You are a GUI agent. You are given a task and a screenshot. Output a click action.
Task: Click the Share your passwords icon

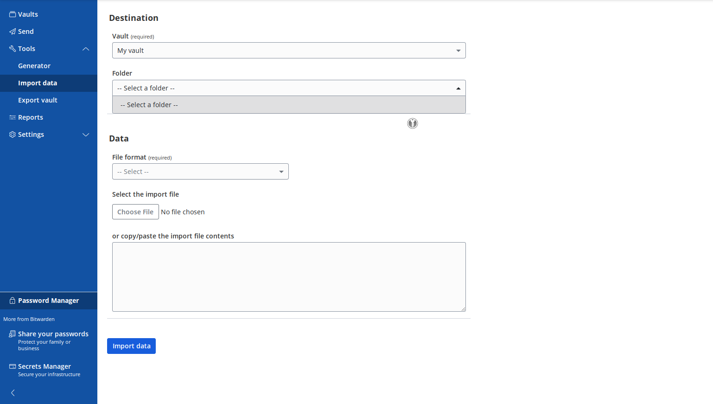point(13,334)
